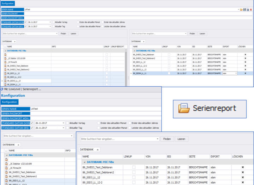Click the open folder icon beside Serien Name

coord(241,10)
